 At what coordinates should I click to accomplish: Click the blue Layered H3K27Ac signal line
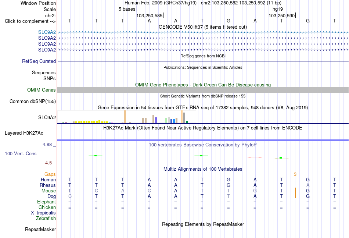[x=203, y=140]
